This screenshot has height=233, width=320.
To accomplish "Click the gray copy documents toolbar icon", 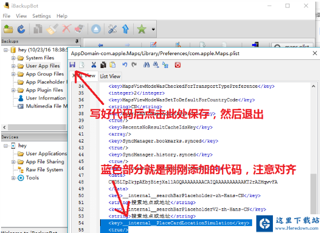I will [38, 29].
